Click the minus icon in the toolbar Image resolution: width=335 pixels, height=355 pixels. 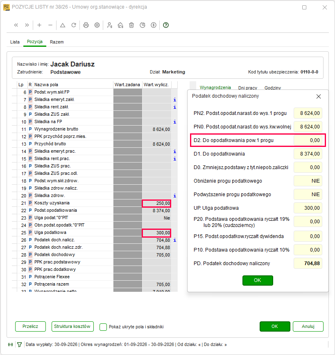50,25
